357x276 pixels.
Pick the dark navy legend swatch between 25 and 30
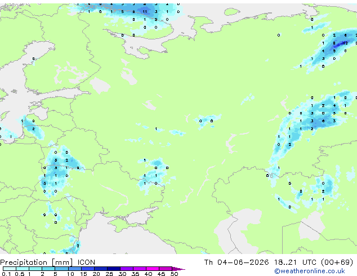point(114,269)
